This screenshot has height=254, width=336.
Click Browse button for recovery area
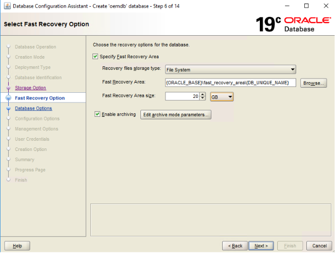pyautogui.click(x=313, y=83)
